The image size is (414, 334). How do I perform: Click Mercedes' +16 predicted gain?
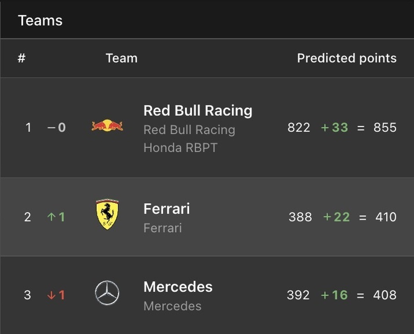[334, 295]
